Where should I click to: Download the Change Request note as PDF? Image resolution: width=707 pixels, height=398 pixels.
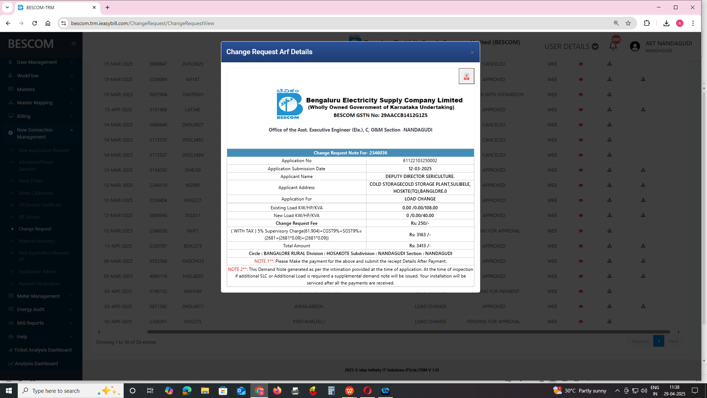point(466,76)
